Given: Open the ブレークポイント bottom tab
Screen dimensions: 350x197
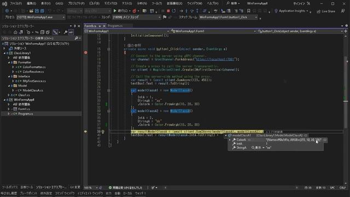Looking at the screenshot, I should tap(28, 193).
